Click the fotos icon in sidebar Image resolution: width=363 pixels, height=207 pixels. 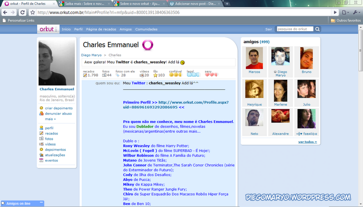[41, 138]
